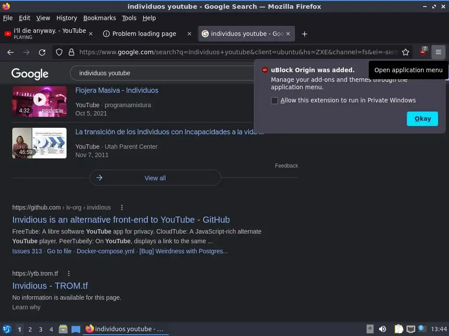449x336 pixels.
Task: Click Learn why link
Action: point(26,307)
